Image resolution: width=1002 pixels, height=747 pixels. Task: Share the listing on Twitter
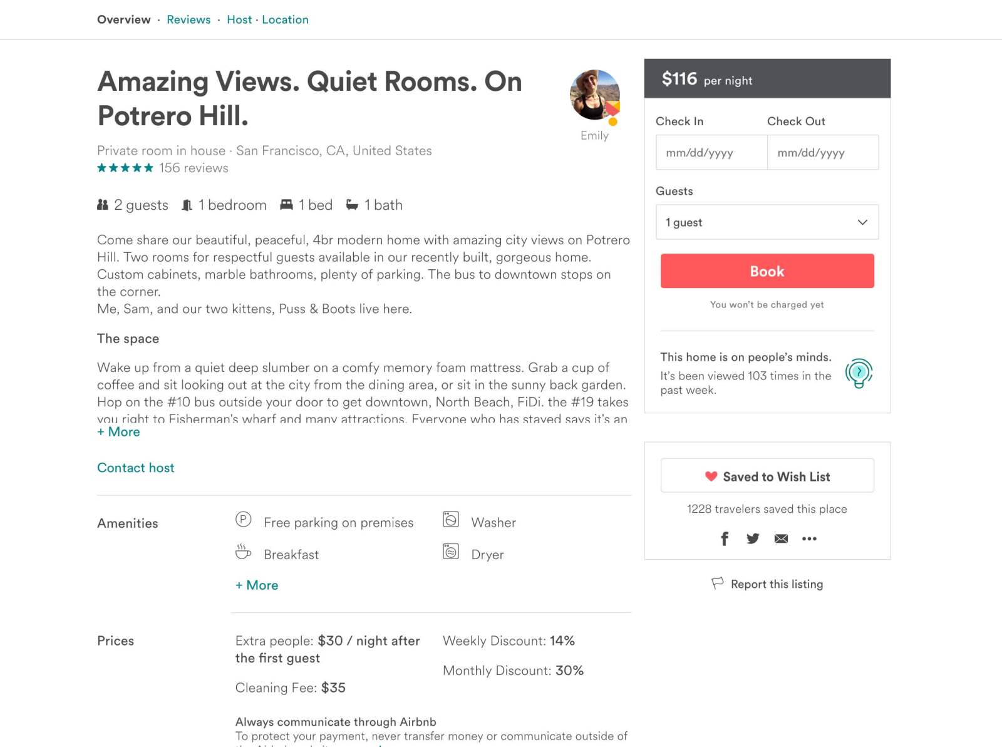[x=753, y=538]
